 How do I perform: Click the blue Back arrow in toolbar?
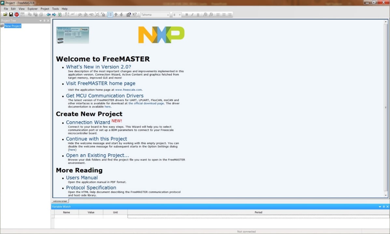(x=49, y=15)
